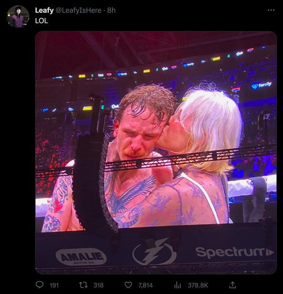Open the three-dot more options menu

pos(271,10)
